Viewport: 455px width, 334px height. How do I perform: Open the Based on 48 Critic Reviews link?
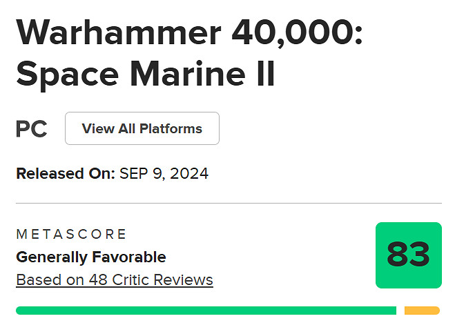(115, 280)
